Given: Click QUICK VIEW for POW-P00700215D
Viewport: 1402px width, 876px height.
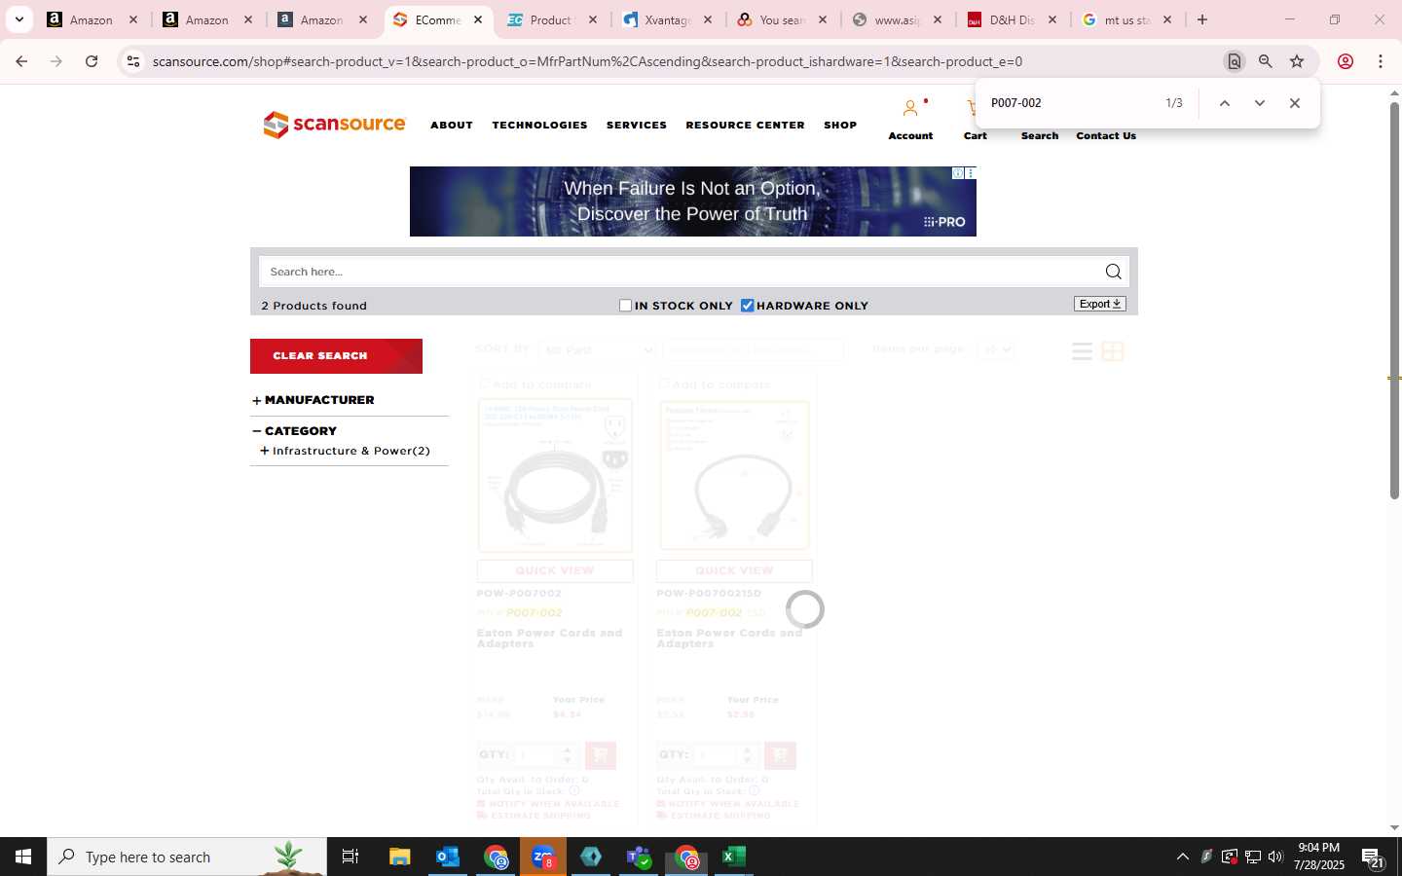Looking at the screenshot, I should (x=734, y=570).
